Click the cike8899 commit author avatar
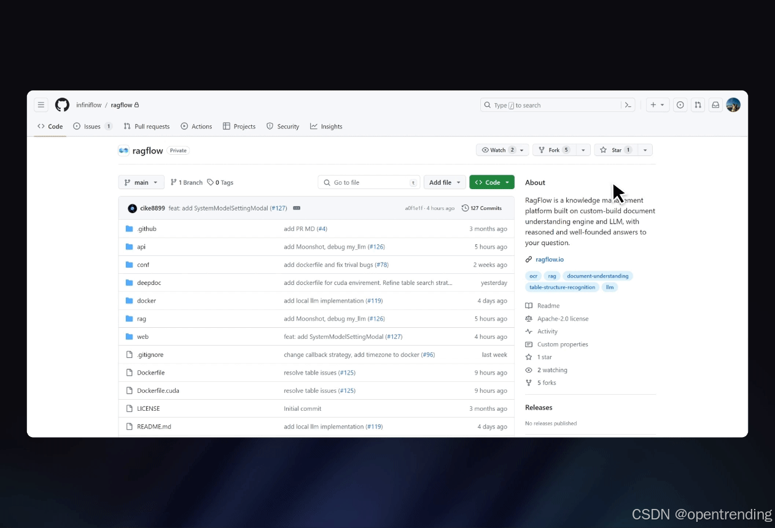Screen dimensions: 775x528 tap(132, 208)
